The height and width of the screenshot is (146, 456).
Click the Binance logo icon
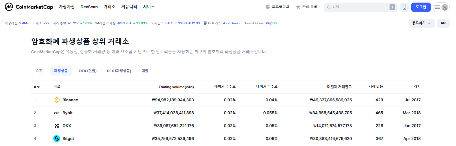pos(57,100)
